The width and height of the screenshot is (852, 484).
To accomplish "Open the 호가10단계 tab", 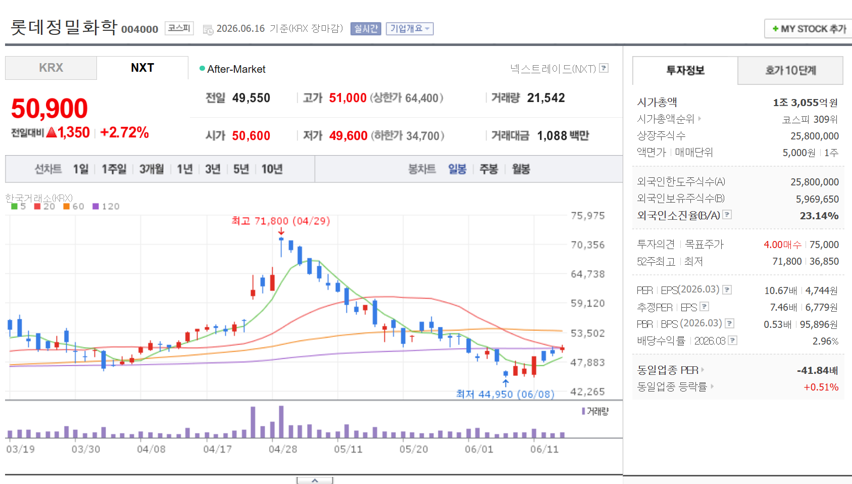I will tap(790, 70).
